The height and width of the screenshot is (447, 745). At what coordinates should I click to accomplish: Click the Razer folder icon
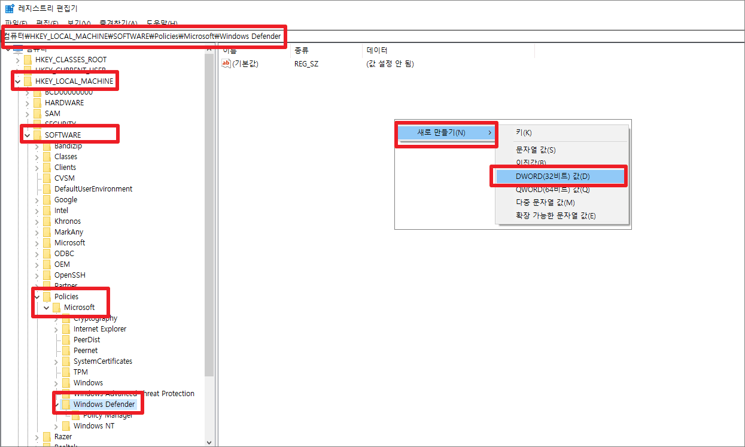(x=47, y=437)
